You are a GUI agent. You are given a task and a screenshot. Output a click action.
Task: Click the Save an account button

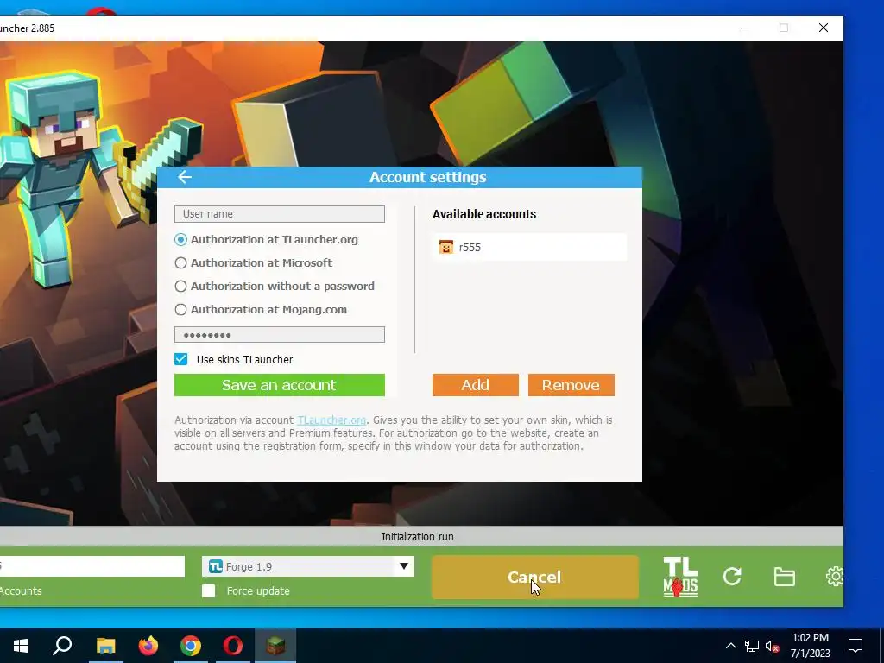[x=280, y=385]
